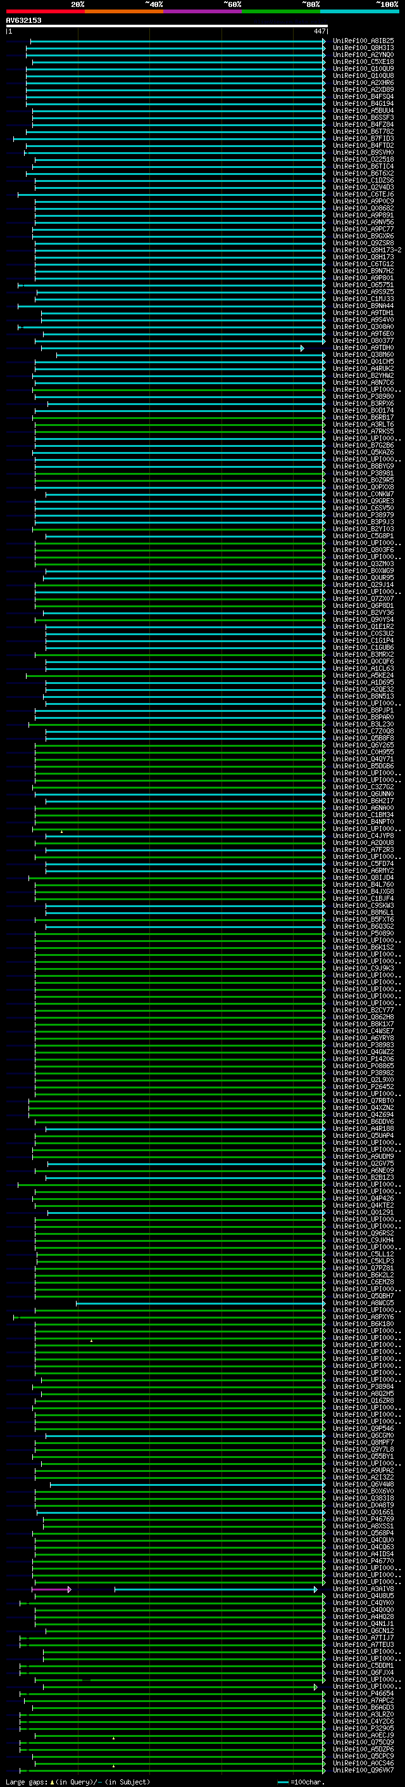Open hit UniRef100_Q2V4D3
The height and width of the screenshot is (1787, 405).
(x=363, y=187)
